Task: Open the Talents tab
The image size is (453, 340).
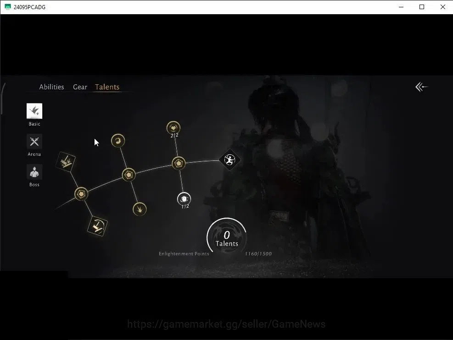Action: 107,87
